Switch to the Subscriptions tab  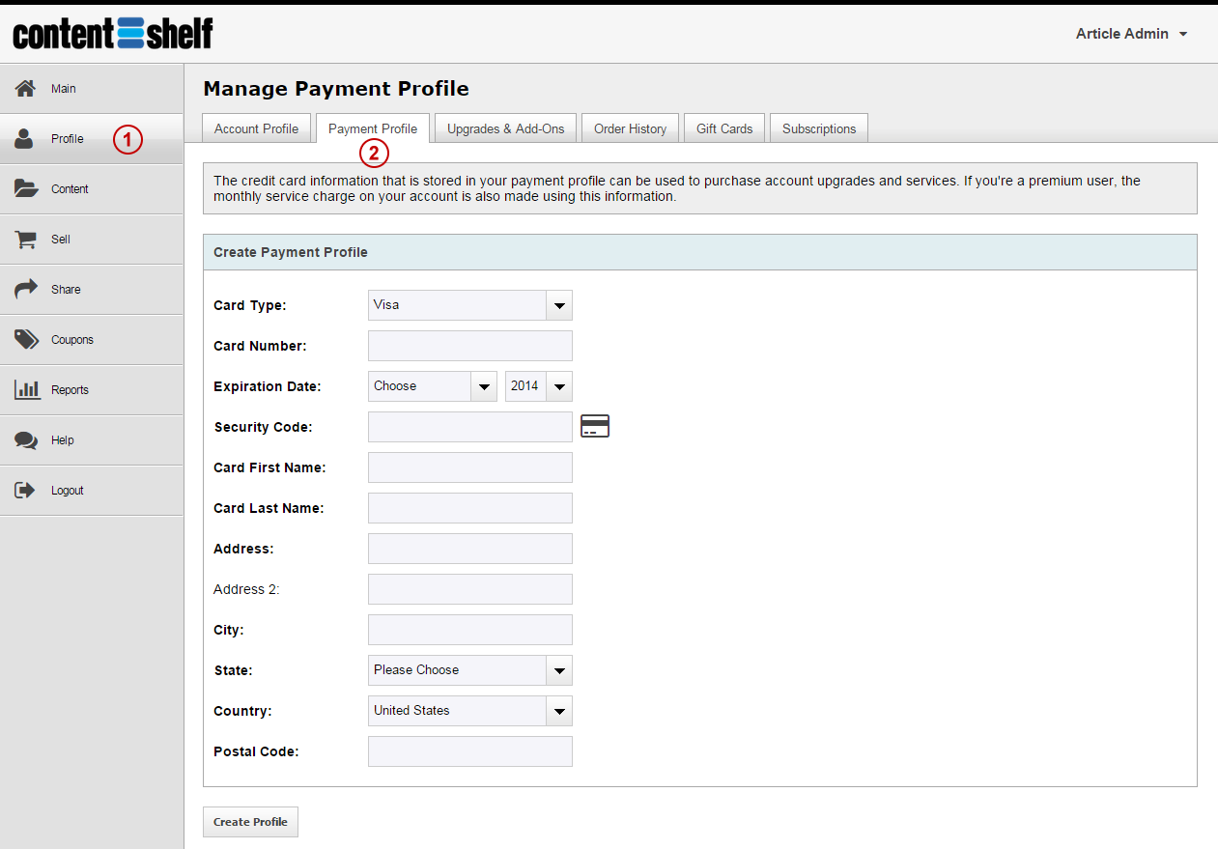819,128
